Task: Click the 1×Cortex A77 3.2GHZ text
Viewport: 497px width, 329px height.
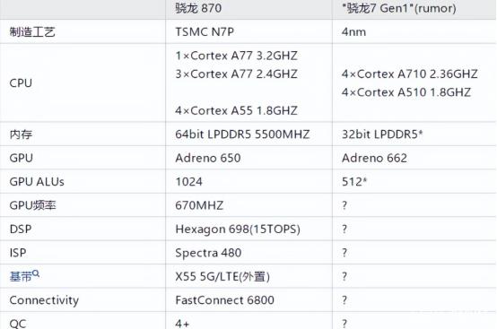Action: (237, 56)
